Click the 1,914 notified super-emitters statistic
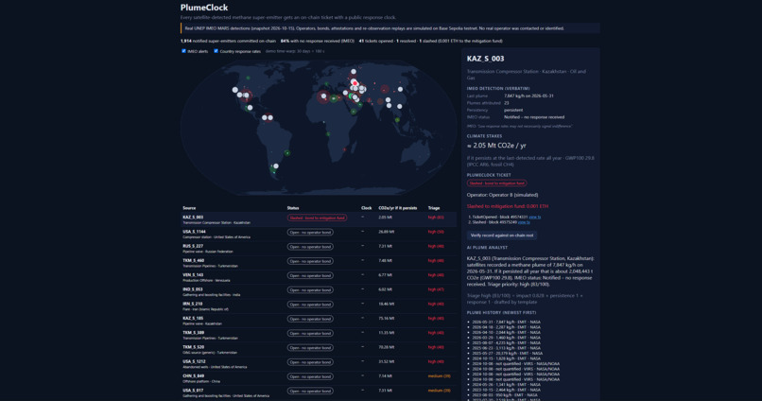Image resolution: width=762 pixels, height=401 pixels. [x=228, y=42]
